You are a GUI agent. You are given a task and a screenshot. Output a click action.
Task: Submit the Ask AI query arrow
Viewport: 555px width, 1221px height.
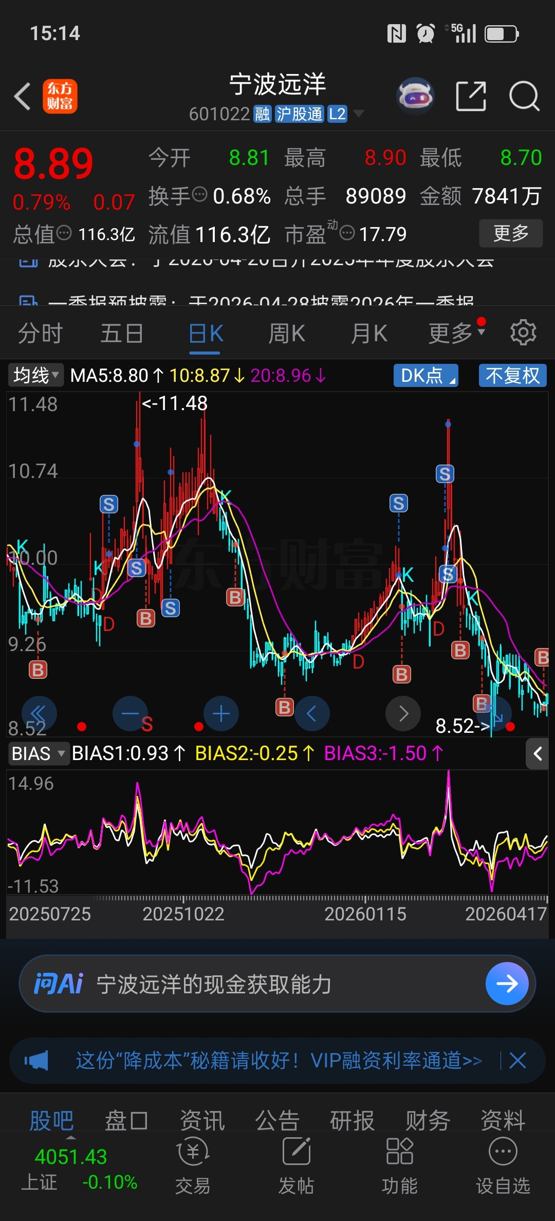pos(507,984)
